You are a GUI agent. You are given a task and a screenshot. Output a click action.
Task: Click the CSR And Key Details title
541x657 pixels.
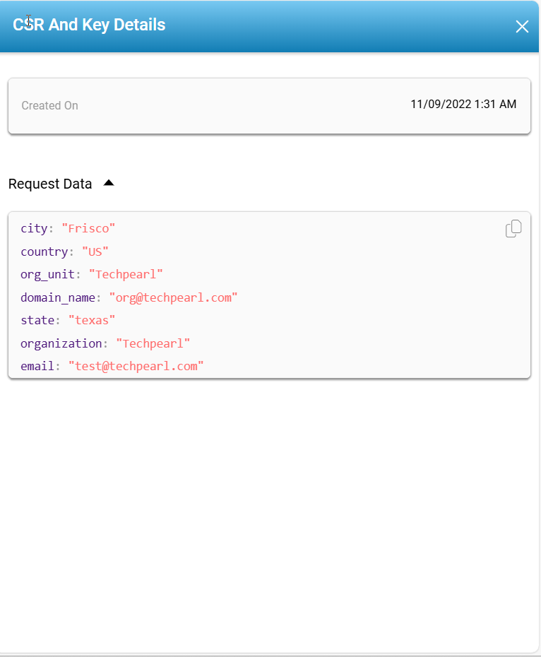(x=89, y=25)
